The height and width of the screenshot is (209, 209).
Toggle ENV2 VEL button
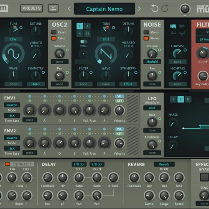(120, 129)
